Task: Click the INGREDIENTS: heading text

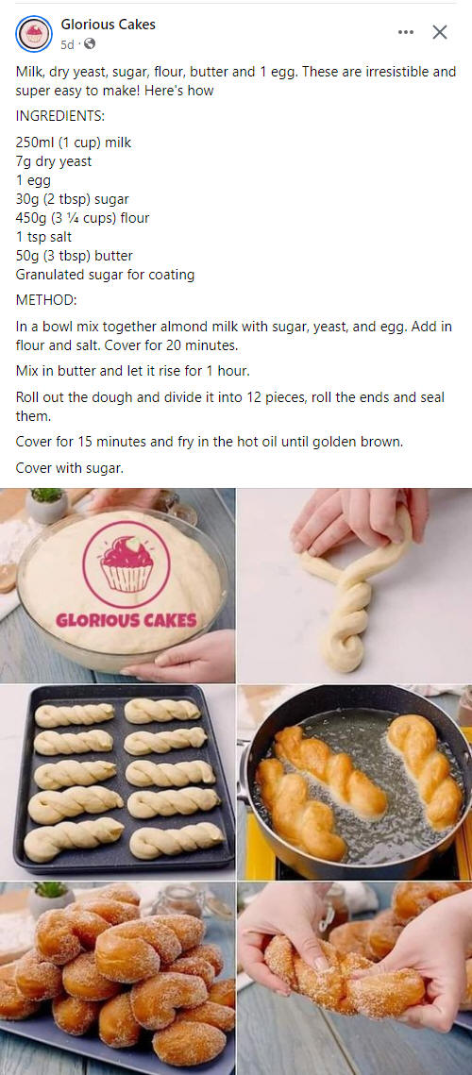Action: 59,116
